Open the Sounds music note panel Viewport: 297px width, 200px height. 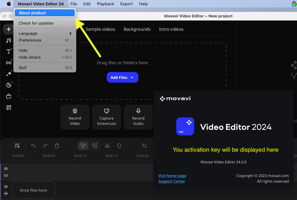[8, 40]
